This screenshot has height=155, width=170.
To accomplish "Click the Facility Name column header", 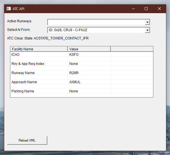I will [x=39, y=49].
